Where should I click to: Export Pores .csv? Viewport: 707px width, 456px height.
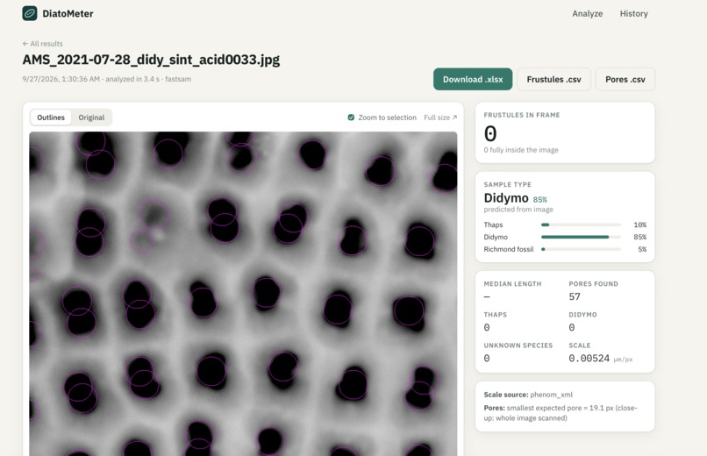click(625, 79)
